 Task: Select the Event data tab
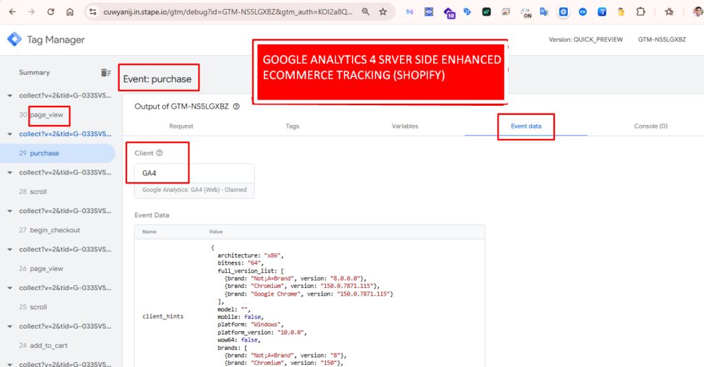coord(526,126)
